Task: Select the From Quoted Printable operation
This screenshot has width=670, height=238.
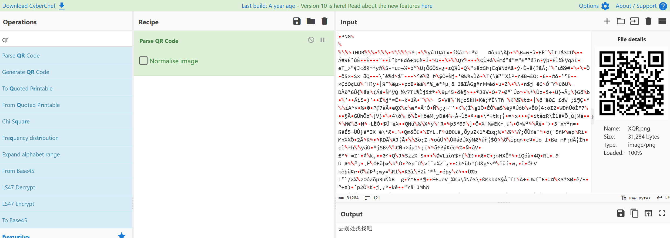Action: pyautogui.click(x=66, y=105)
